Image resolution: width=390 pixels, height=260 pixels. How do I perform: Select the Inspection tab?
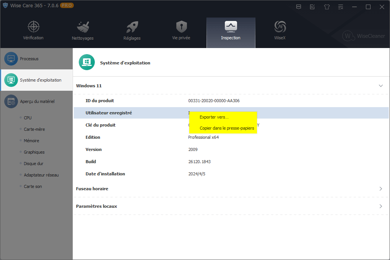pyautogui.click(x=231, y=32)
